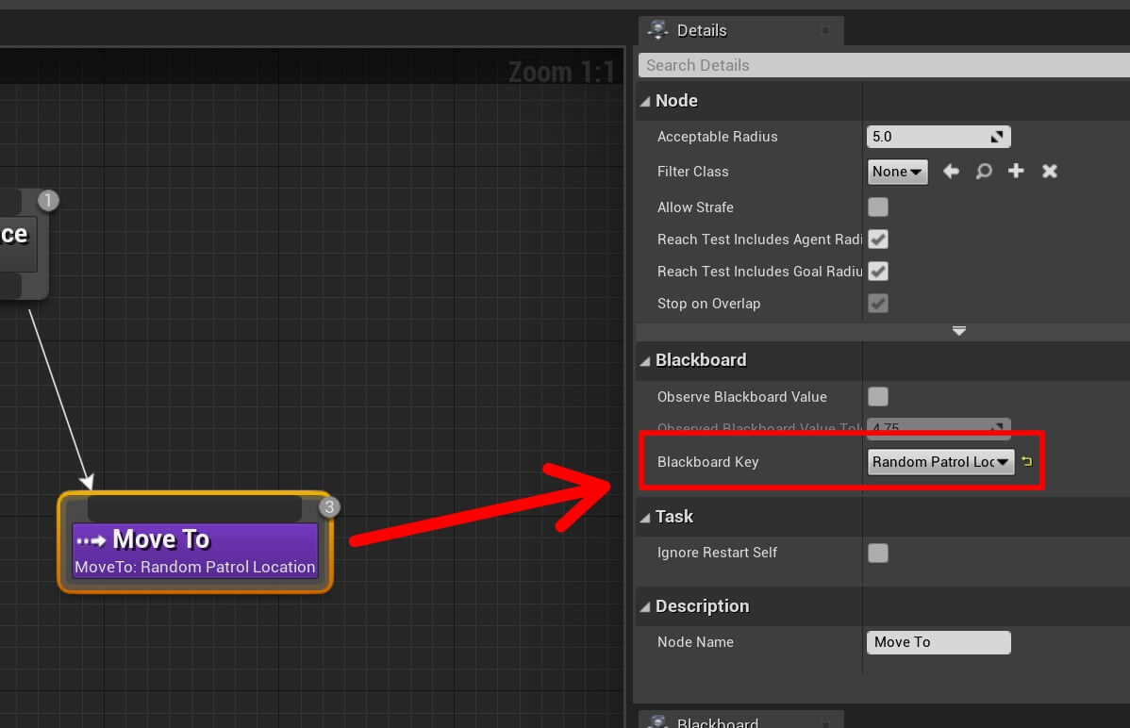Disable Reach Test Includes Agent Radius
The width and height of the screenshot is (1130, 728).
pos(877,240)
